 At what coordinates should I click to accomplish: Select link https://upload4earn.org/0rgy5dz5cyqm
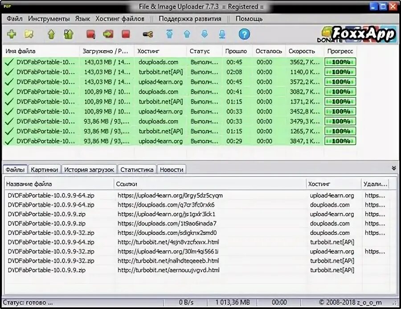click(170, 195)
